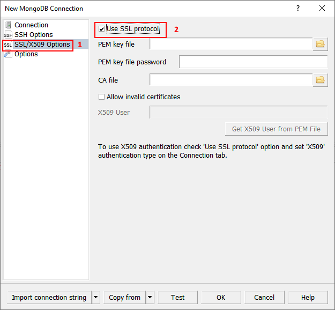Click the 'X509 User' label

pos(114,113)
